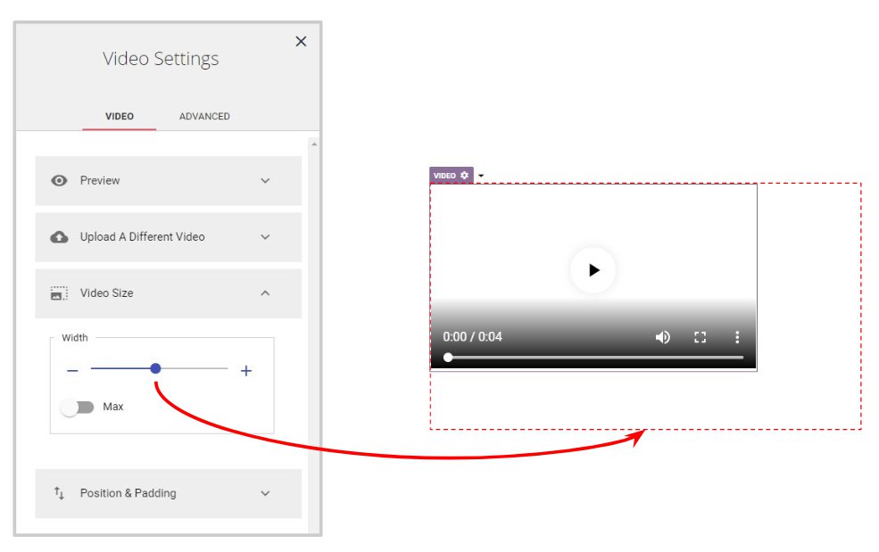Click the Video Settings title

(161, 59)
